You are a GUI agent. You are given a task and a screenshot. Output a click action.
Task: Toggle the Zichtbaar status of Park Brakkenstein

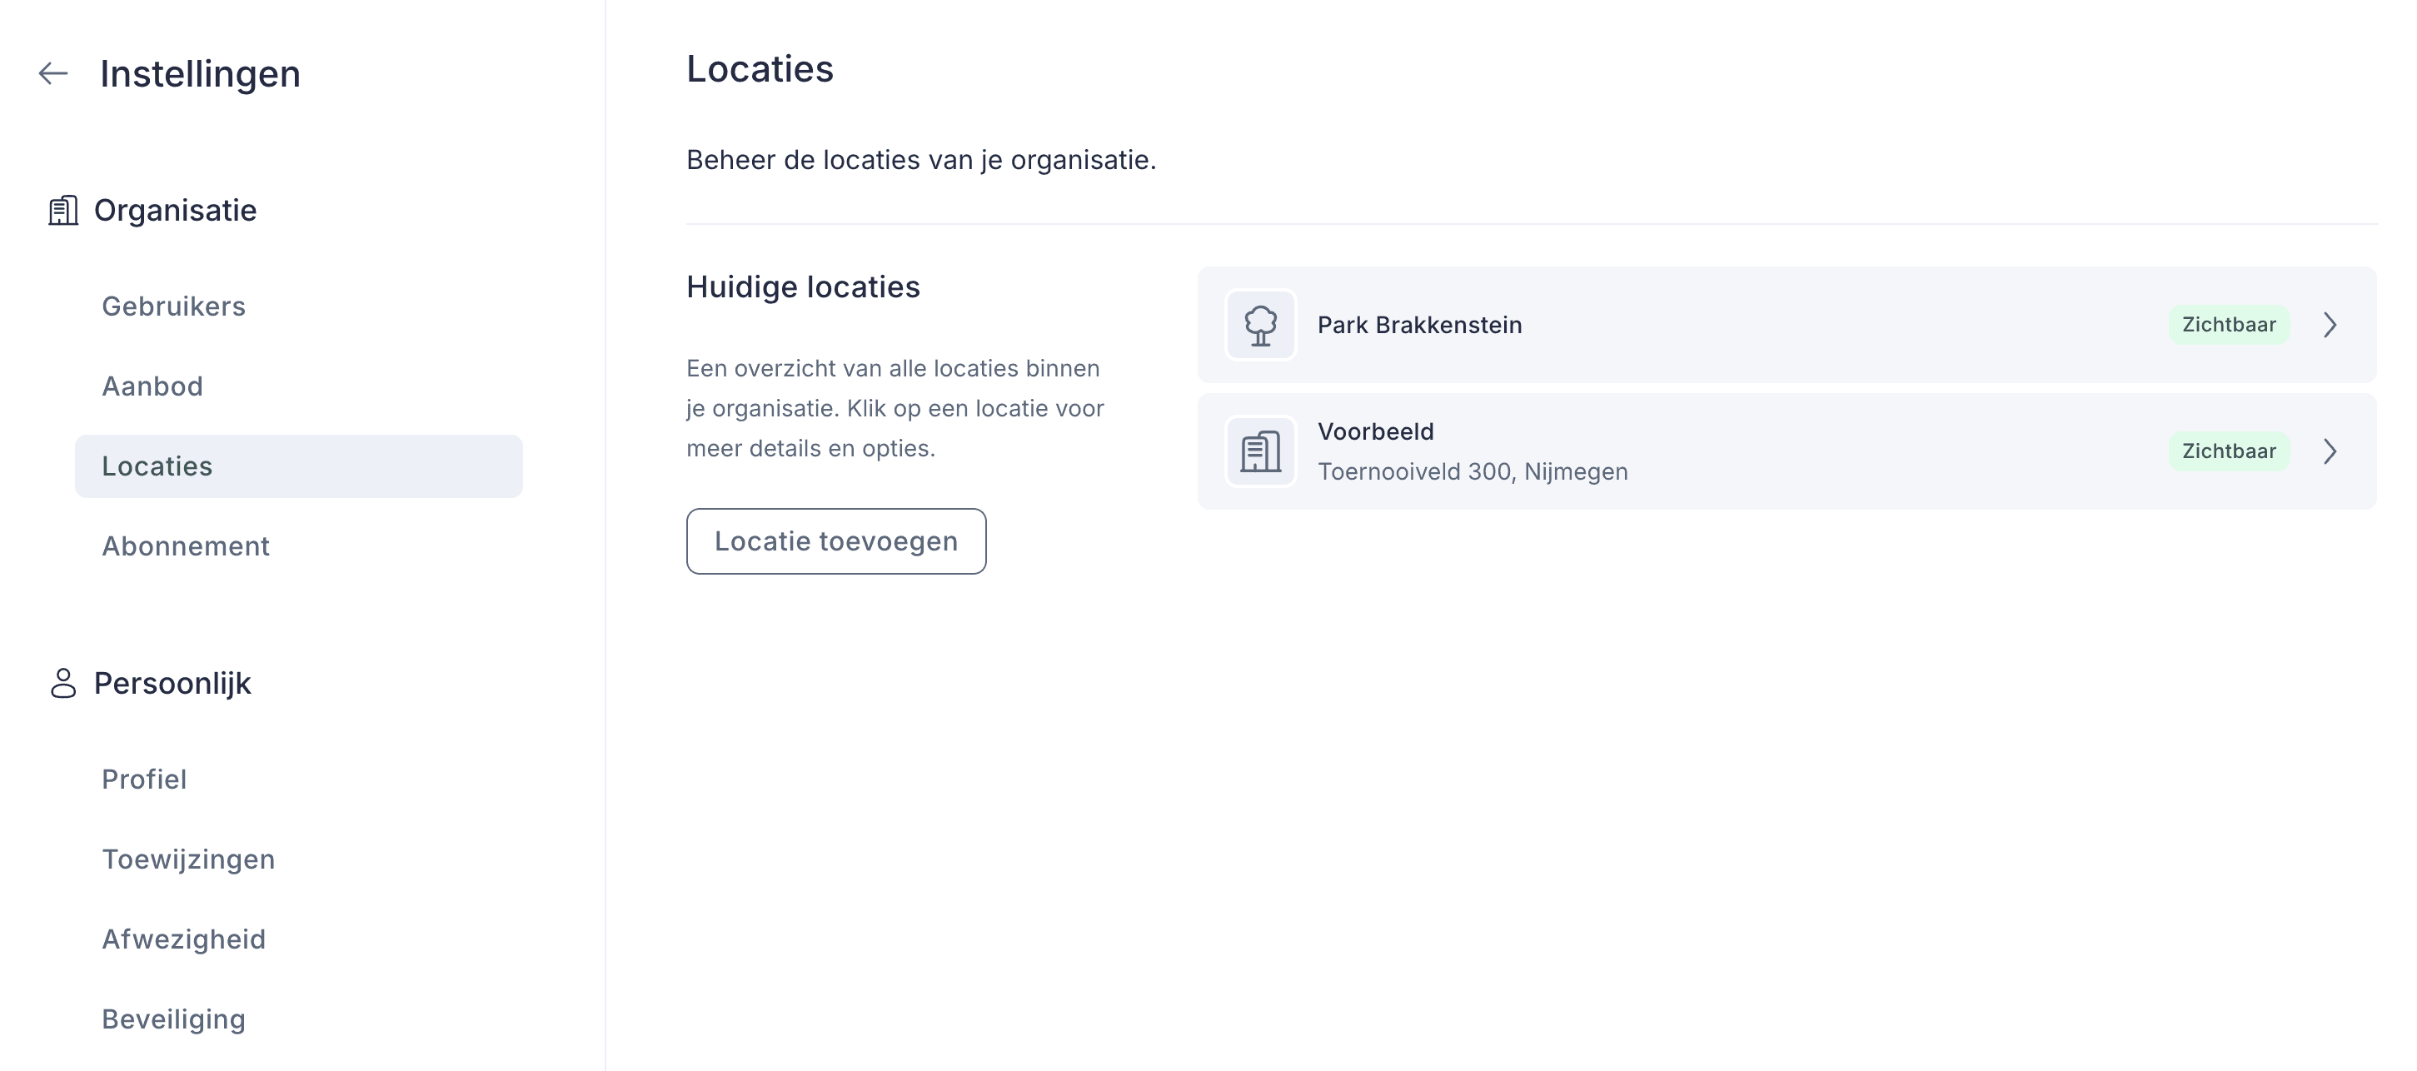coord(2230,325)
